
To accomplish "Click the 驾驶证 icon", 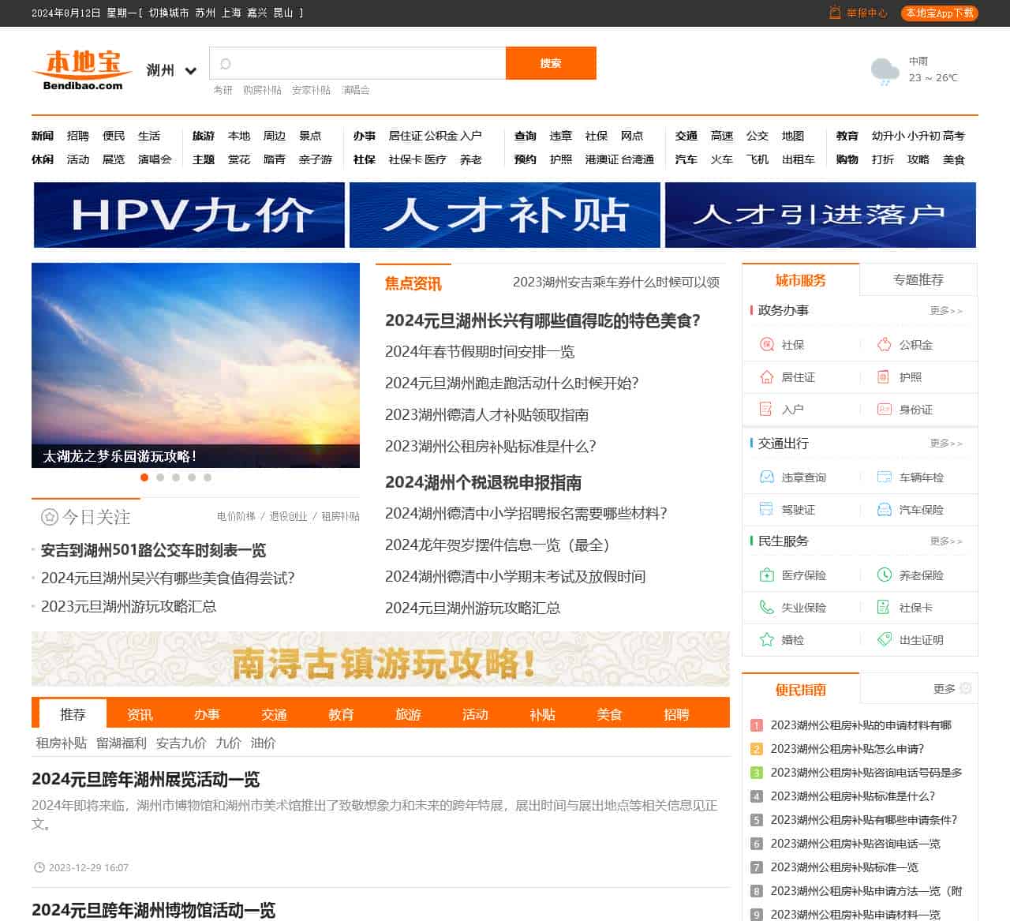I will pos(765,510).
